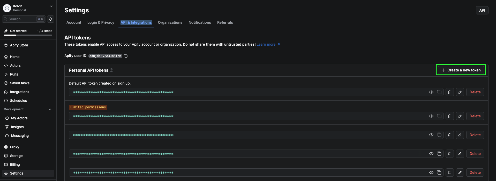The image size is (496, 181).
Task: Click the Get started progress bar
Action: pos(28,35)
